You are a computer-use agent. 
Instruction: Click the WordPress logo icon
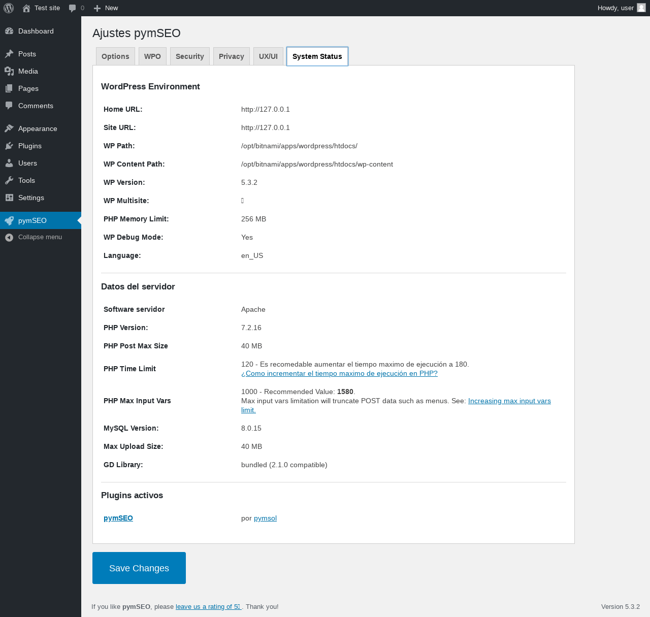[9, 8]
